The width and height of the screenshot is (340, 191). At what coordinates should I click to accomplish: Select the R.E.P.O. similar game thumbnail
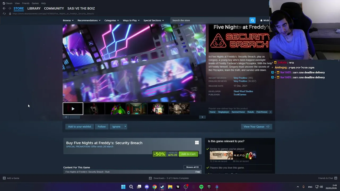(x=244, y=155)
